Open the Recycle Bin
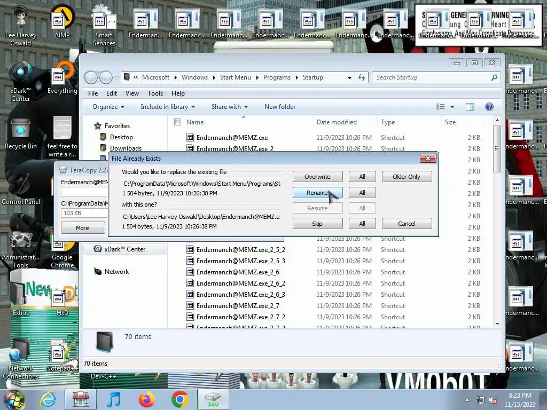The image size is (547, 410). pyautogui.click(x=21, y=134)
